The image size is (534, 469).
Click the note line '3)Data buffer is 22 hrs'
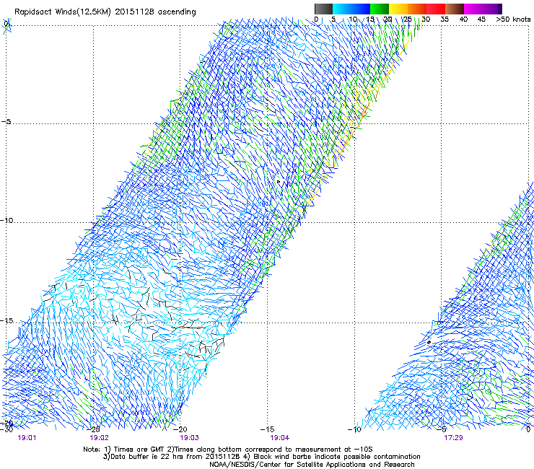[261, 457]
